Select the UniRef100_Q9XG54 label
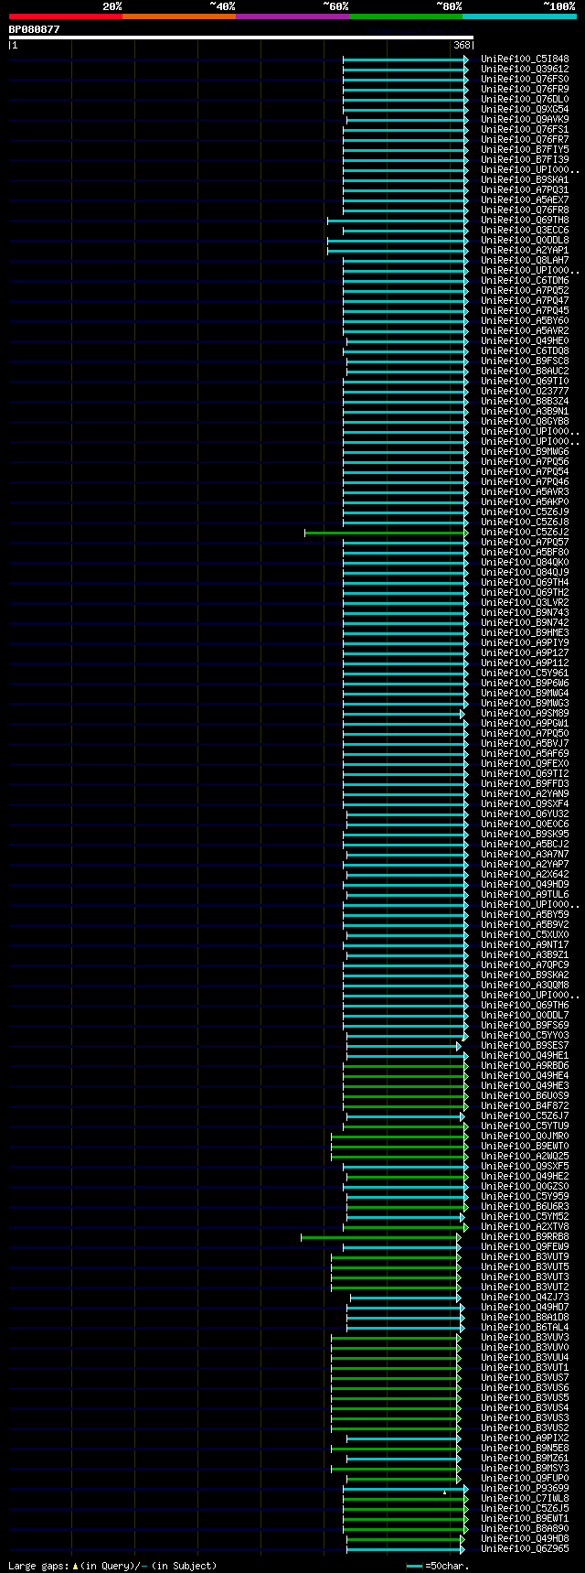 coord(525,110)
